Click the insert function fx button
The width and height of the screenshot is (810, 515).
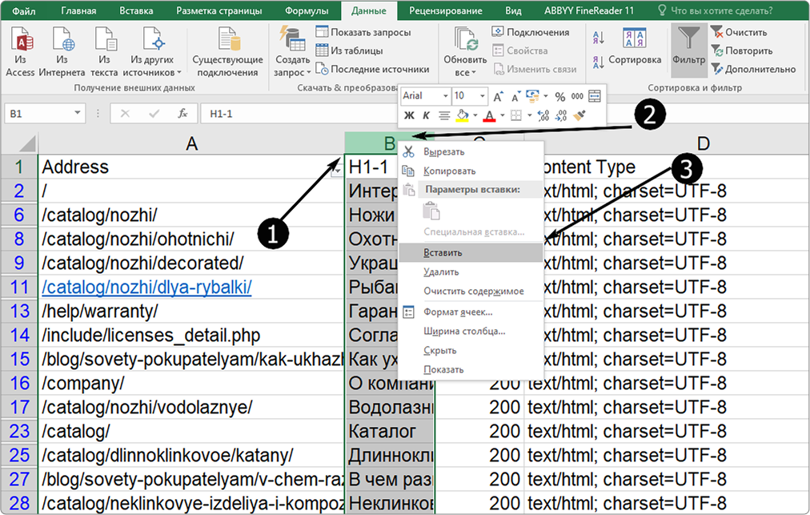coord(182,113)
